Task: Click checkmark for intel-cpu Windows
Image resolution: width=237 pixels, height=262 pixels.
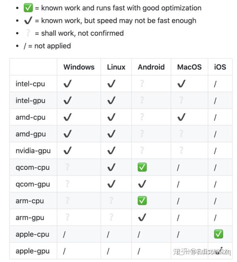Action: click(x=68, y=84)
